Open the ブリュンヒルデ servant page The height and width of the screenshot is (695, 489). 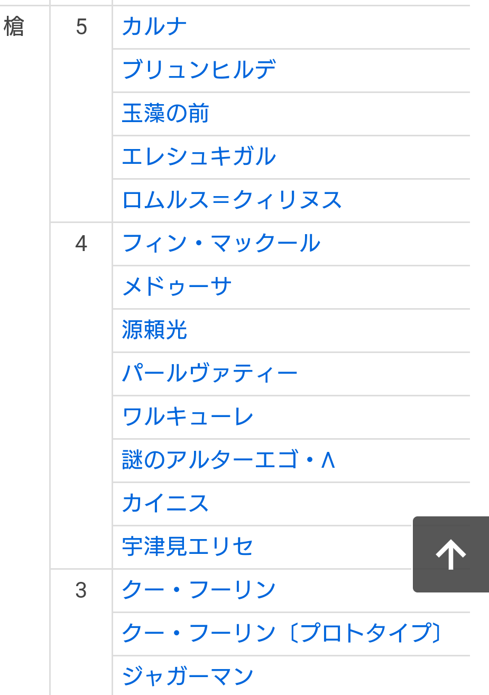point(199,70)
